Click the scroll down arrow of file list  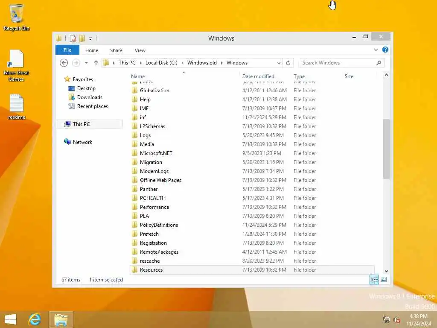[x=386, y=271]
